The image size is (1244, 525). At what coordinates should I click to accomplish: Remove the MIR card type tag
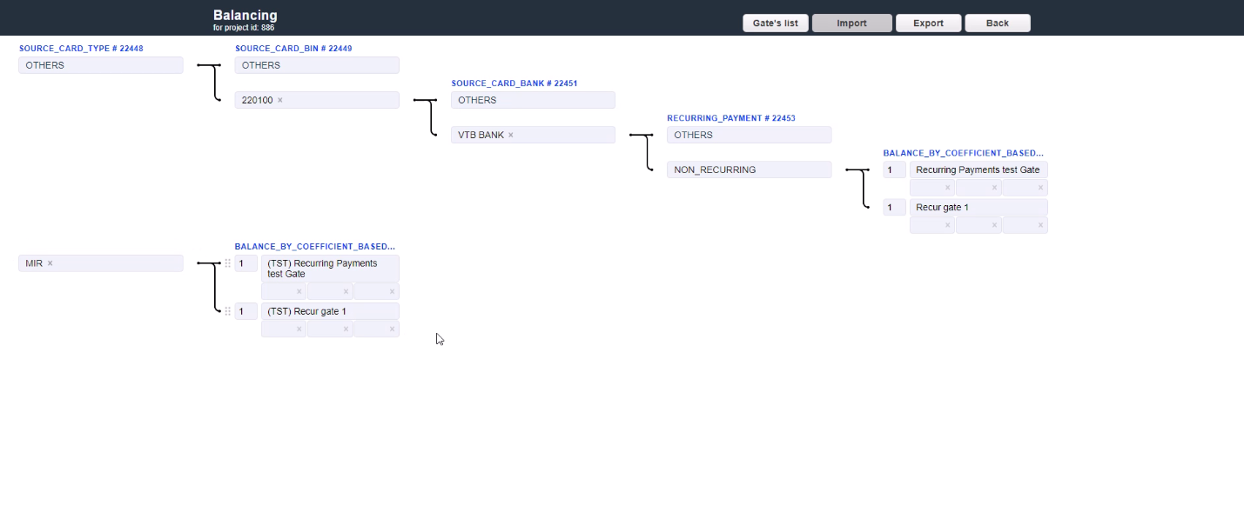[50, 263]
